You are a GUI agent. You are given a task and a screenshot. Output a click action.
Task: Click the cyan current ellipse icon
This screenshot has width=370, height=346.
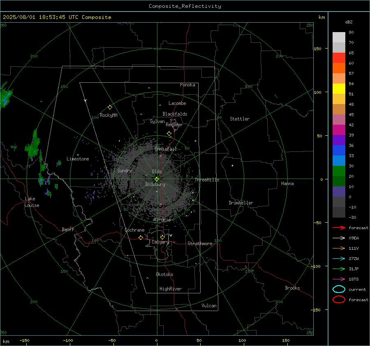(x=339, y=289)
